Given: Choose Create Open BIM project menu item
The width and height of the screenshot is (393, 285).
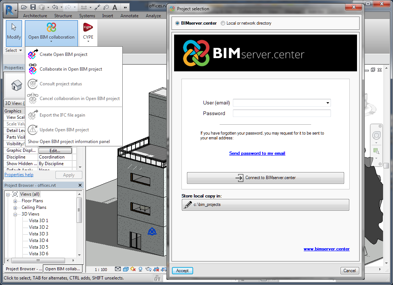Looking at the screenshot, I should 63,54.
